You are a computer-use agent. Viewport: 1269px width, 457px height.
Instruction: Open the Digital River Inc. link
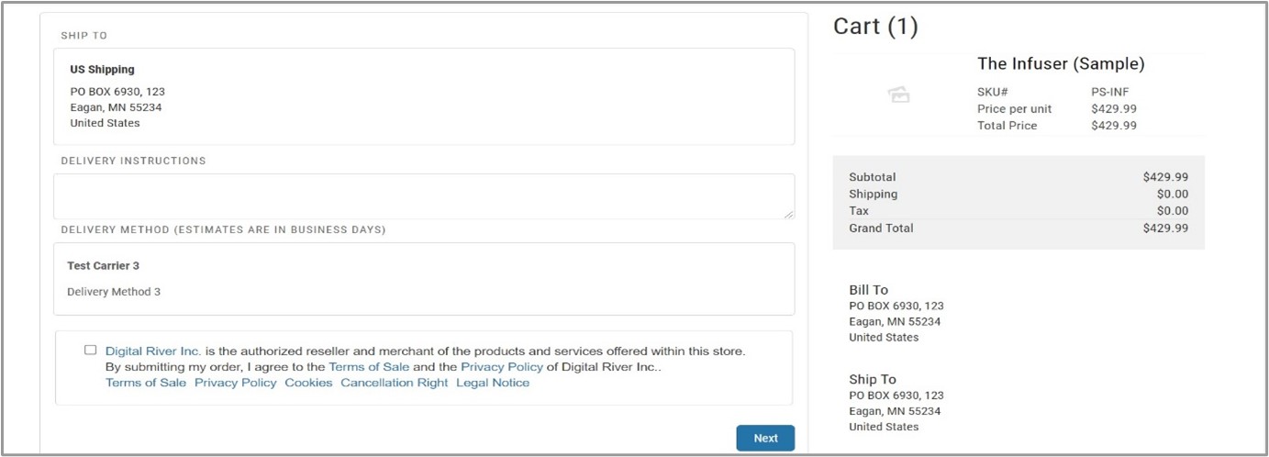153,351
